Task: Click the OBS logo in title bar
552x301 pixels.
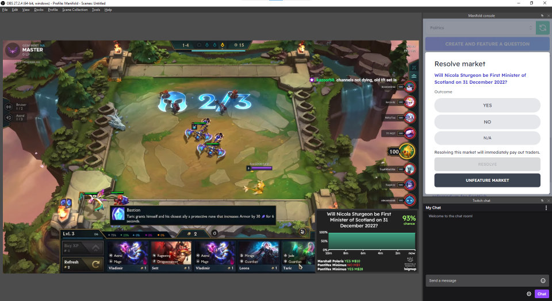Action: point(3,3)
